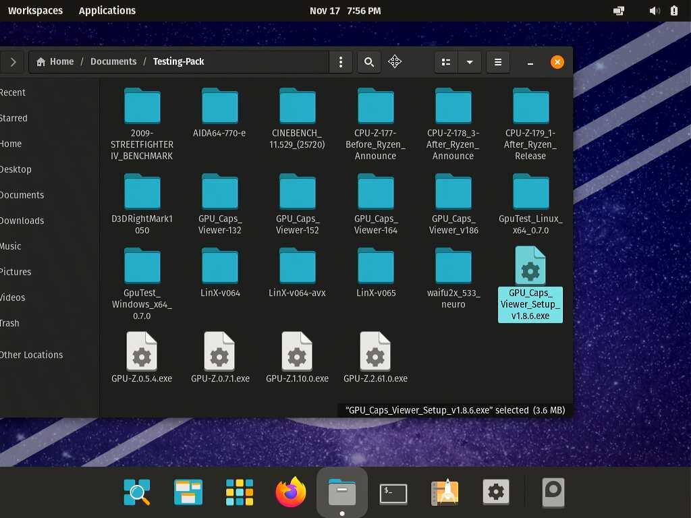Open the date and time panel
This screenshot has width=691, height=518.
(x=345, y=11)
